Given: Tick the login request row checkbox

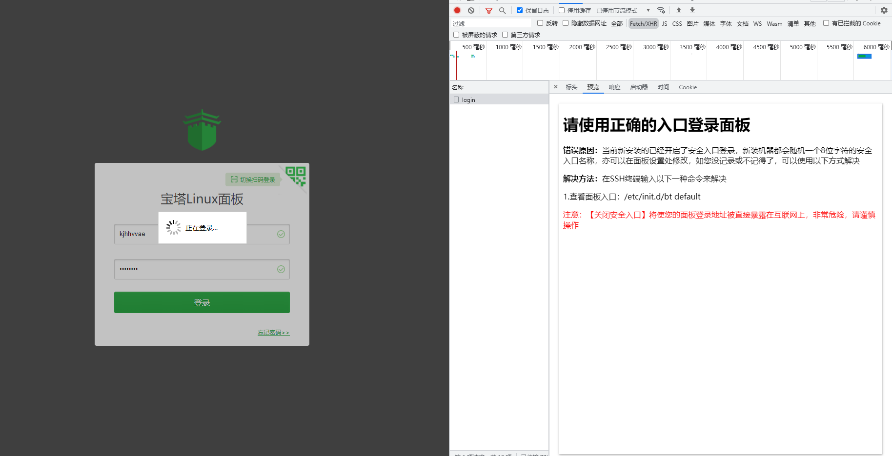Looking at the screenshot, I should point(456,99).
